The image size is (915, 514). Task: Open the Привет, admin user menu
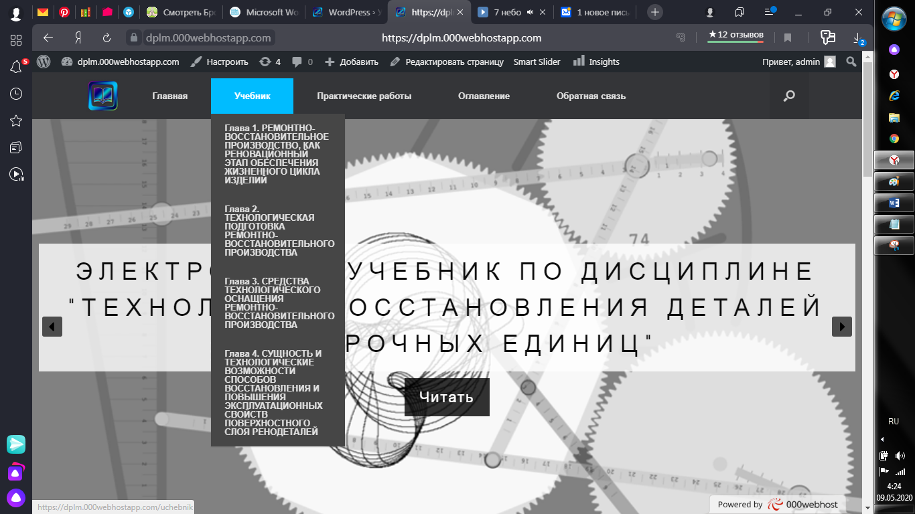(x=798, y=62)
